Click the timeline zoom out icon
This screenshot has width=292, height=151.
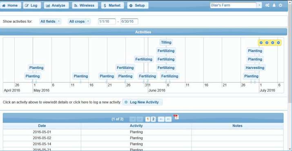267,42
